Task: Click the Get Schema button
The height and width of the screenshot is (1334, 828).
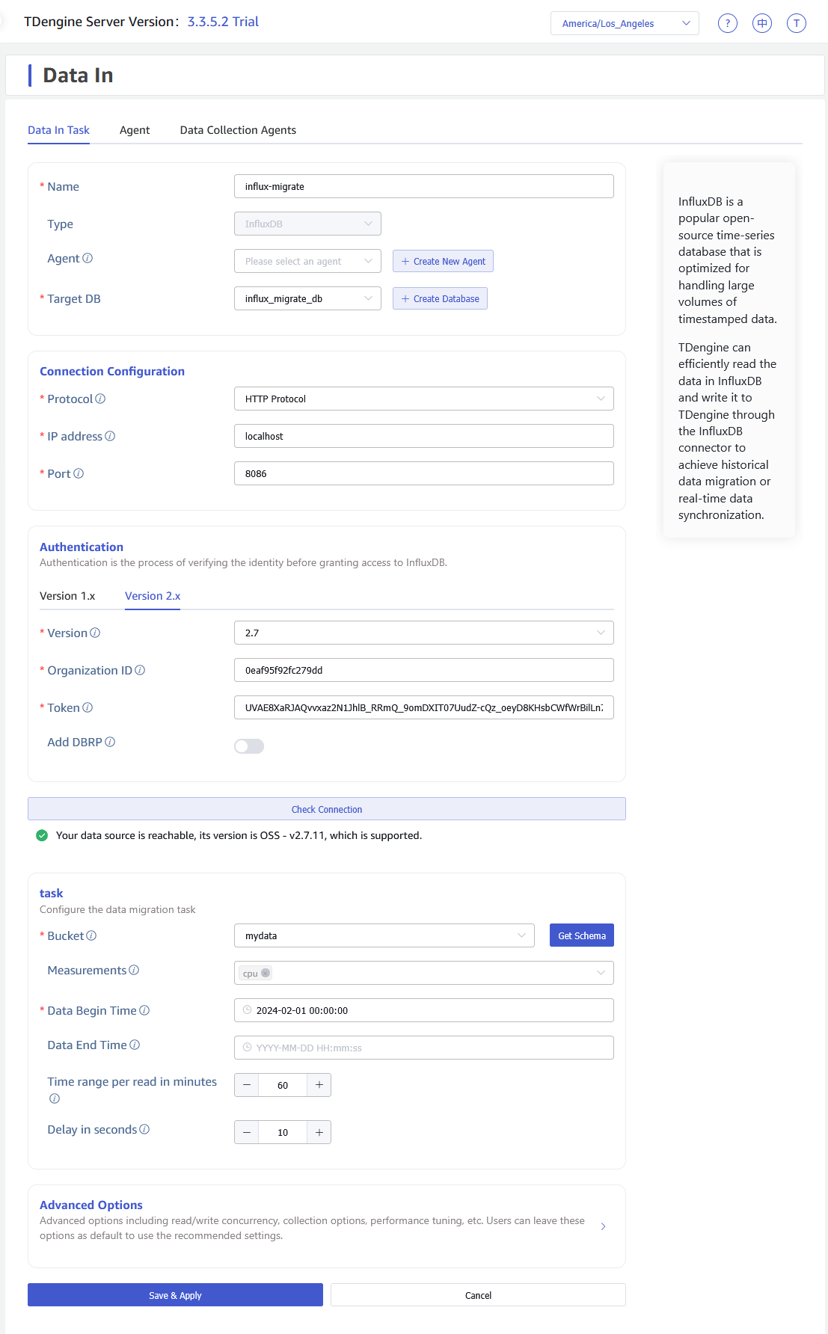Action: (x=581, y=936)
